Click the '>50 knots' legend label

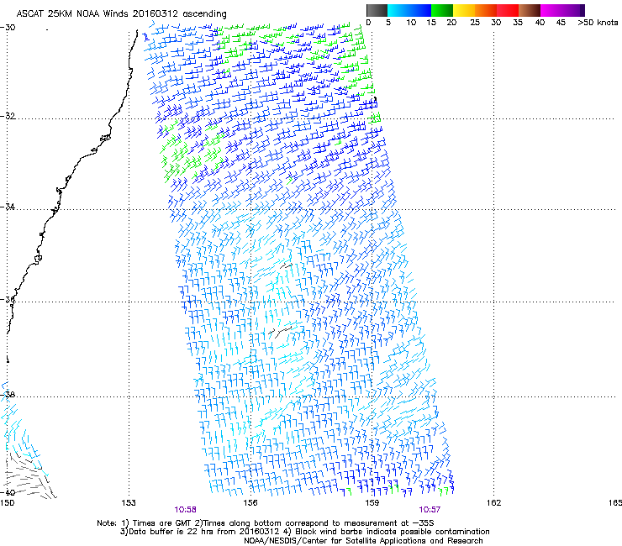coord(598,23)
